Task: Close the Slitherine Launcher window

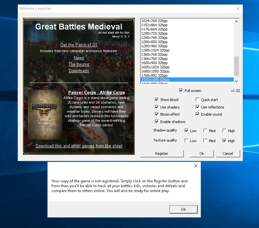Action: click(x=238, y=8)
